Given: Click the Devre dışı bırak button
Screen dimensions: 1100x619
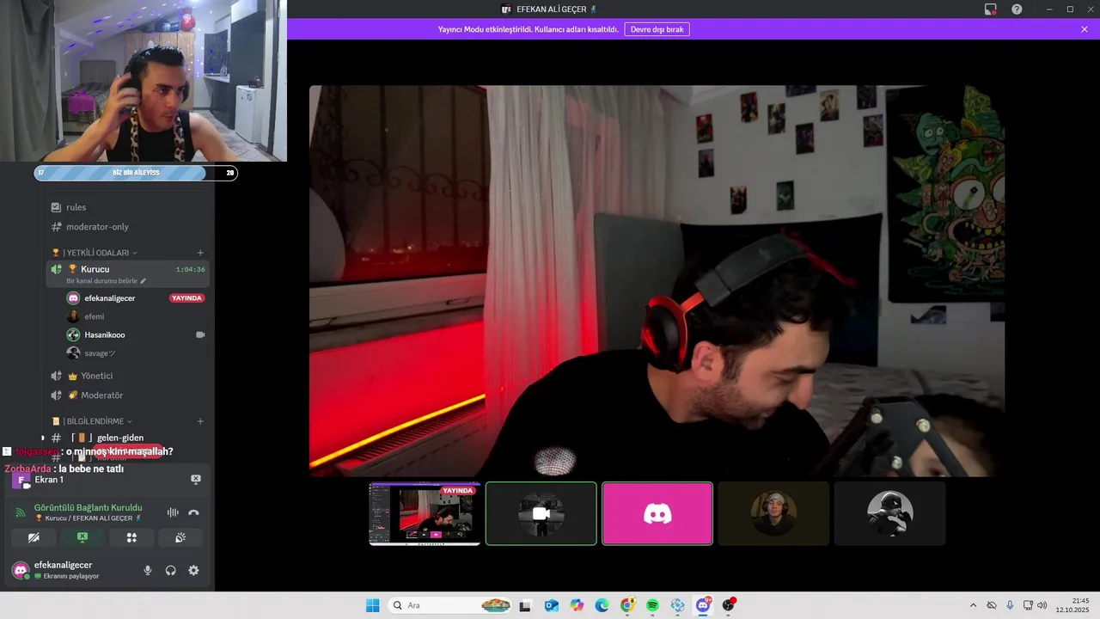Looking at the screenshot, I should coord(657,29).
